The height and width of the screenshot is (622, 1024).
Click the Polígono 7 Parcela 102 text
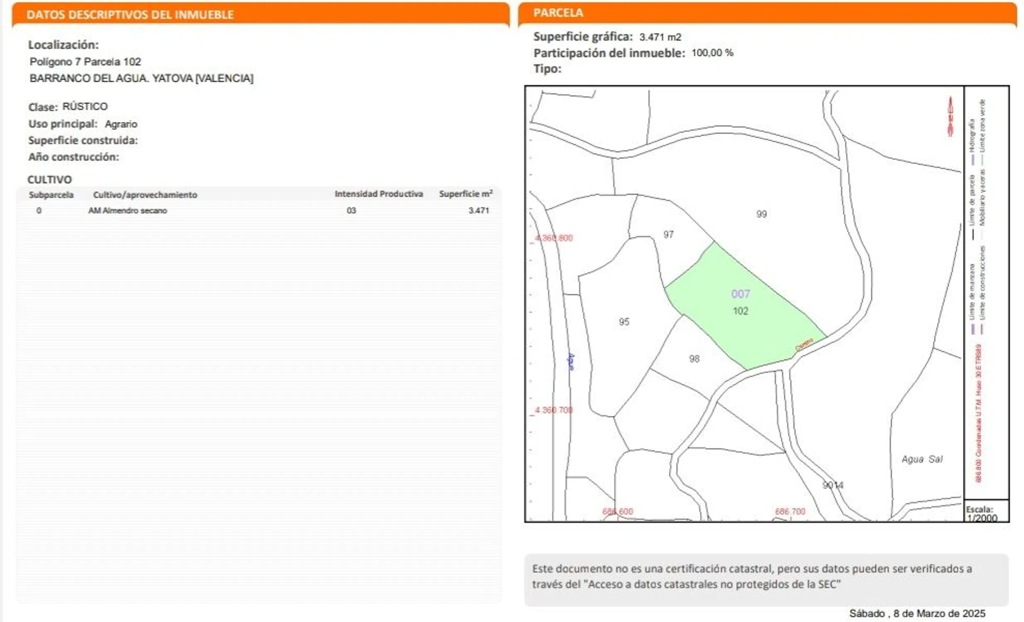pos(85,62)
